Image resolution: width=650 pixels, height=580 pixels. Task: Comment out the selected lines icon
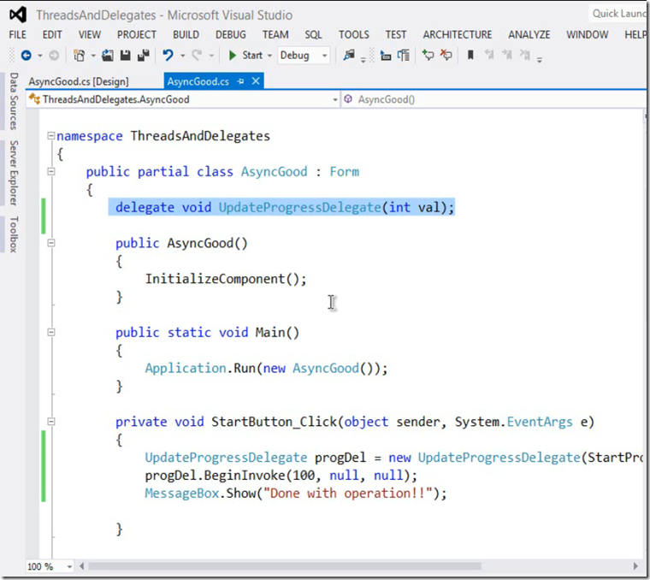pyautogui.click(x=428, y=55)
